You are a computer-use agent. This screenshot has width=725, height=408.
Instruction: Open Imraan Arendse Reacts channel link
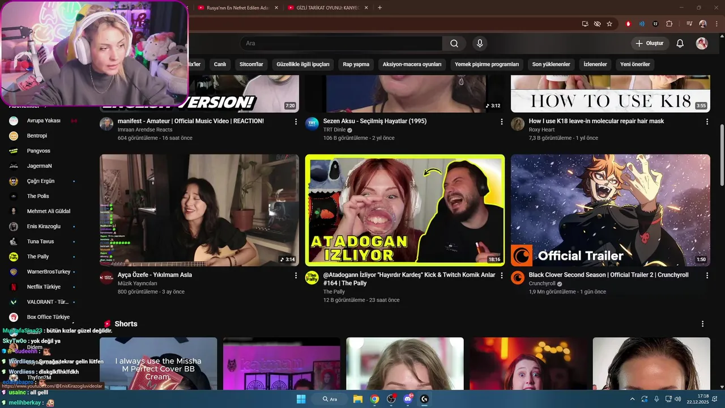point(145,130)
